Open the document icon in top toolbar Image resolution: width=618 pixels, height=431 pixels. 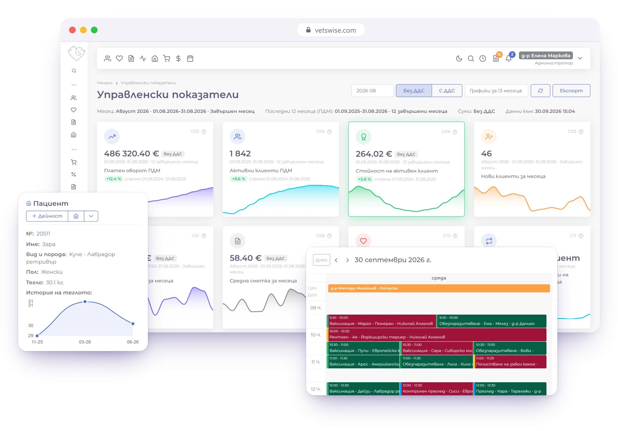tap(131, 58)
